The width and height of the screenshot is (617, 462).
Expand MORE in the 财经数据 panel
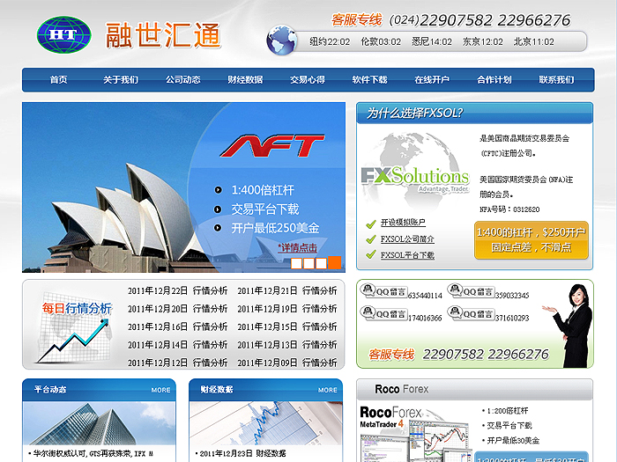327,389
